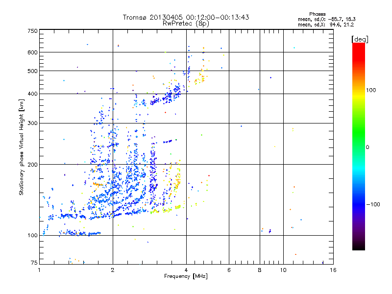Screen dimensions: 392x294
Task: Select the "mean, sd,X: 94.6, 21.2" line
Action: [x=326, y=24]
